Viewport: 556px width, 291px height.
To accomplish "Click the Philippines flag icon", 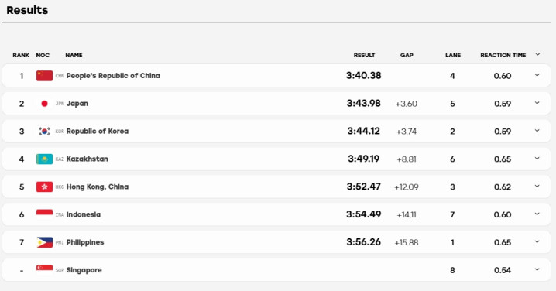I will tap(44, 242).
